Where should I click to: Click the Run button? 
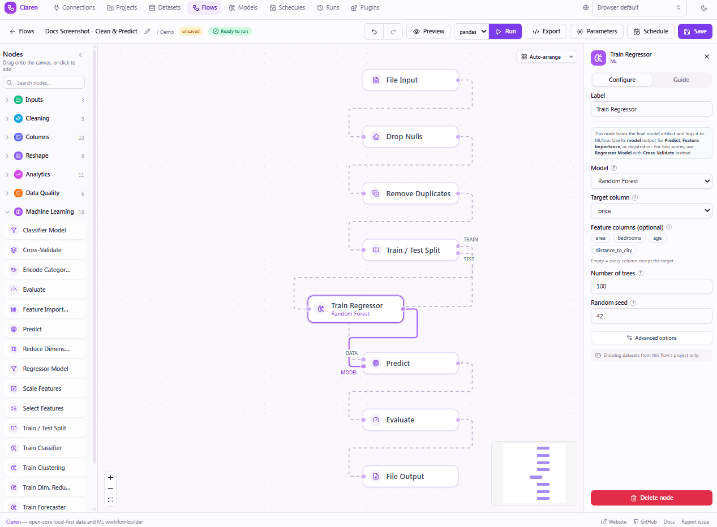tap(505, 32)
